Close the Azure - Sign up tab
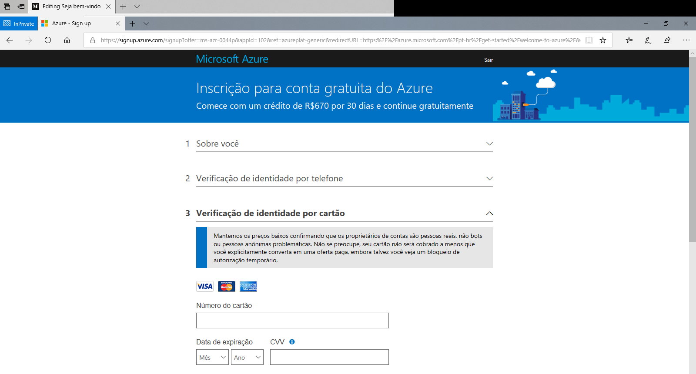This screenshot has width=696, height=374. pyautogui.click(x=118, y=23)
